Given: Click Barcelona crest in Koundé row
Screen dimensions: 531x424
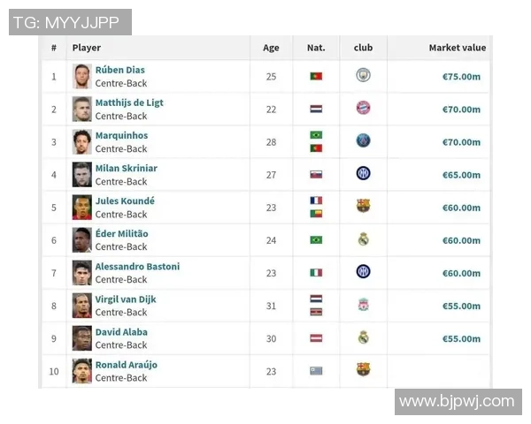Looking at the screenshot, I should point(363,207).
